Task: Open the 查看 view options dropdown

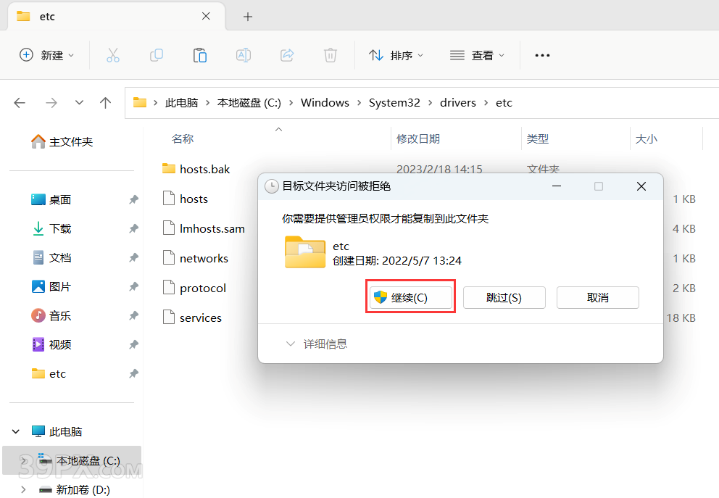Action: [x=477, y=54]
